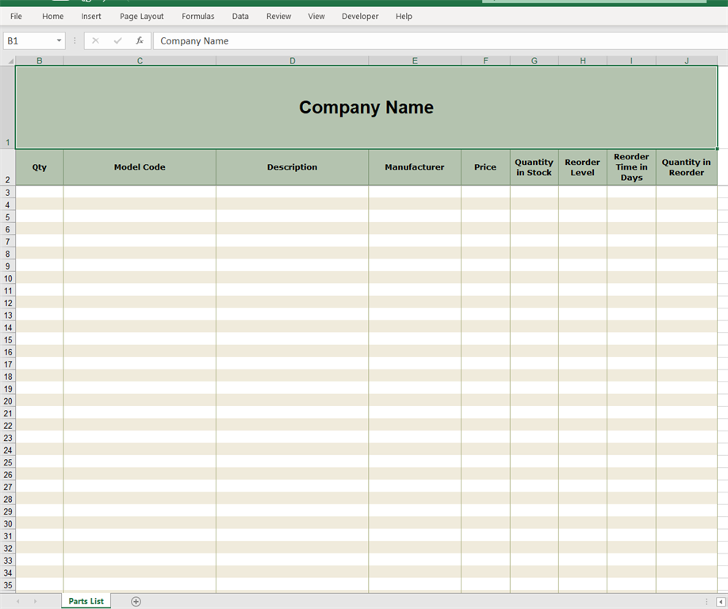
Task: Select row 1 header
Action: (7, 107)
